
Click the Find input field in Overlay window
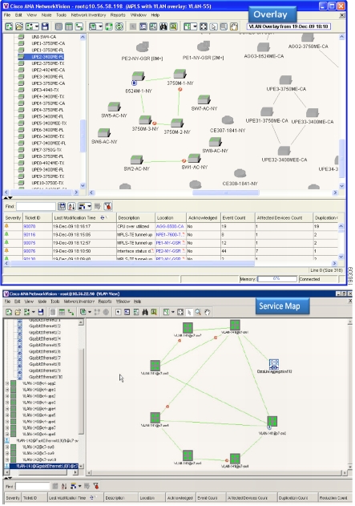[x=36, y=206]
